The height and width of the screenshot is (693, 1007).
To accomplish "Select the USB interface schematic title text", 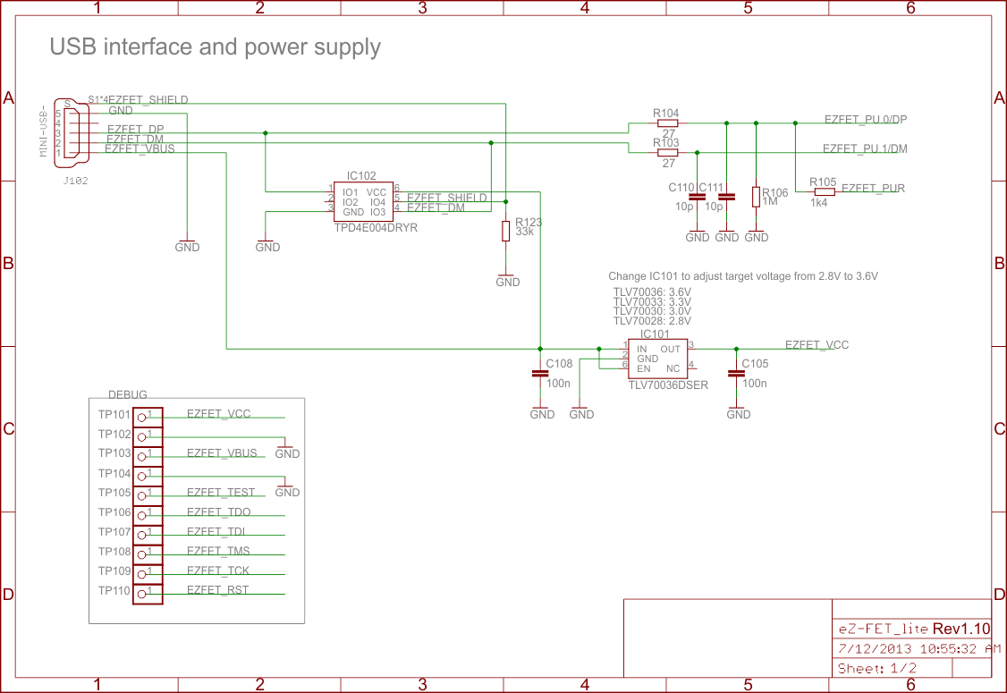I will coord(215,46).
